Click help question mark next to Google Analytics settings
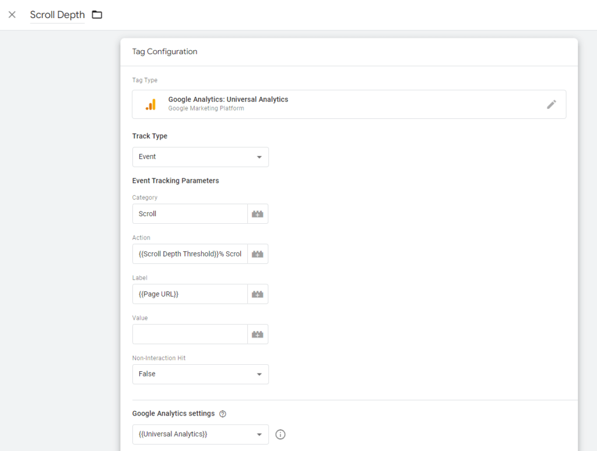The height and width of the screenshot is (451, 597). pyautogui.click(x=223, y=414)
